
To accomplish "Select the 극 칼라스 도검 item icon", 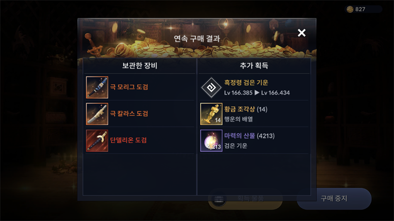I will point(97,114).
